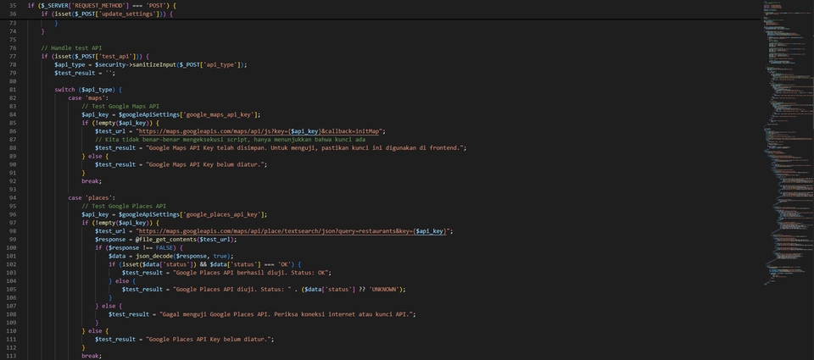Jump to sticky line 36 update_settings check
The height and width of the screenshot is (360, 814).
coord(107,14)
